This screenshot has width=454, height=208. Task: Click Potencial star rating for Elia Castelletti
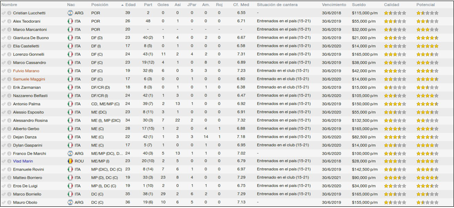click(x=427, y=46)
